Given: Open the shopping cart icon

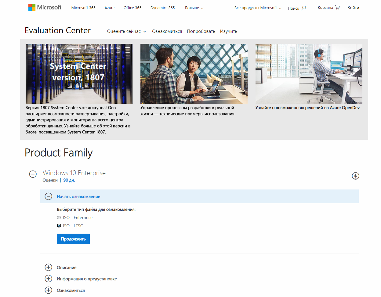Looking at the screenshot, I should 337,7.
